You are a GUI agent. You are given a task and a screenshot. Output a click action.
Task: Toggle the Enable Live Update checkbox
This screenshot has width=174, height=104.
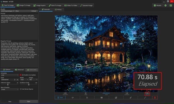point(23,75)
